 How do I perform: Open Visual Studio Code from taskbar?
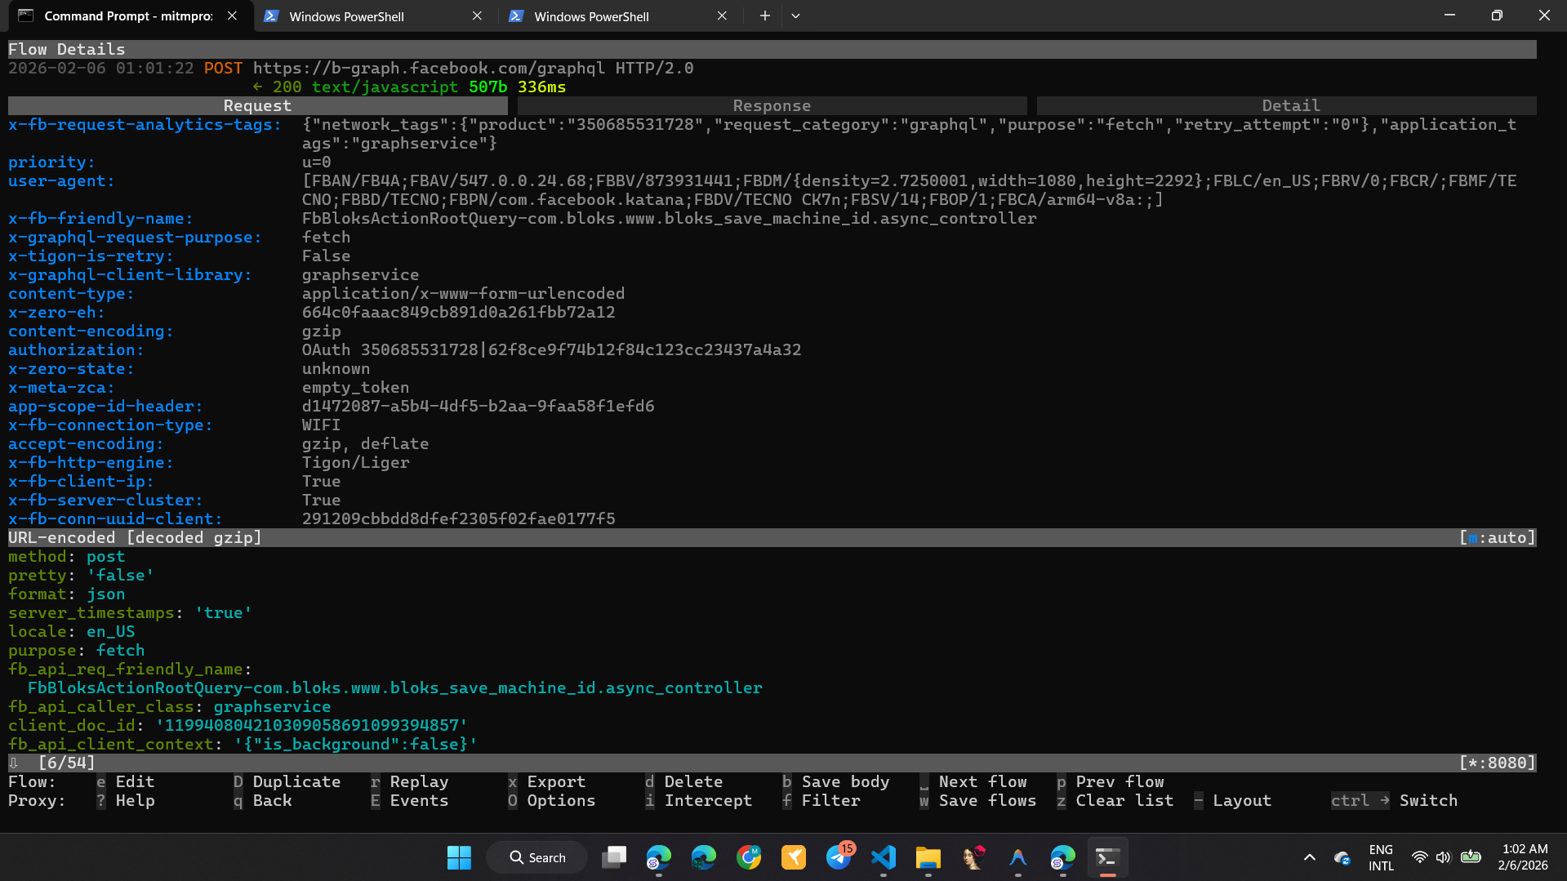(x=884, y=857)
